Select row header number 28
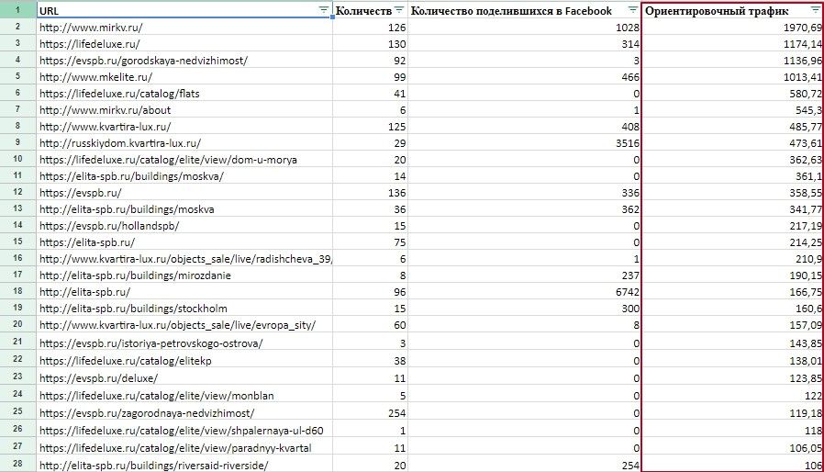This screenshot has height=472, width=824. 17,465
